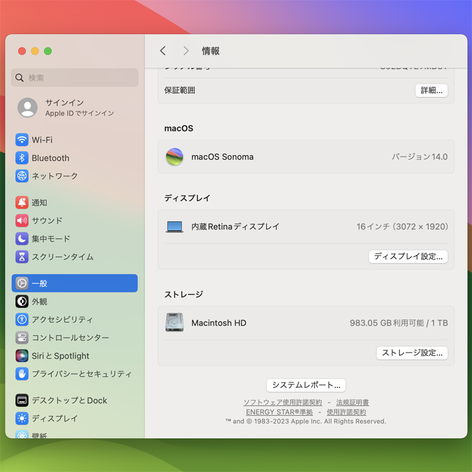The width and height of the screenshot is (472, 472).
Task: Go back with the left chevron
Action: pyautogui.click(x=163, y=51)
